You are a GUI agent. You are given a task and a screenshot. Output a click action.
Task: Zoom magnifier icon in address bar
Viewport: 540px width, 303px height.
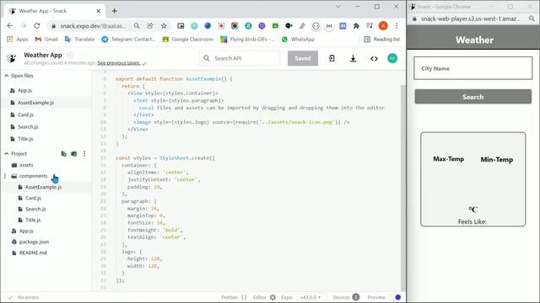pos(137,26)
